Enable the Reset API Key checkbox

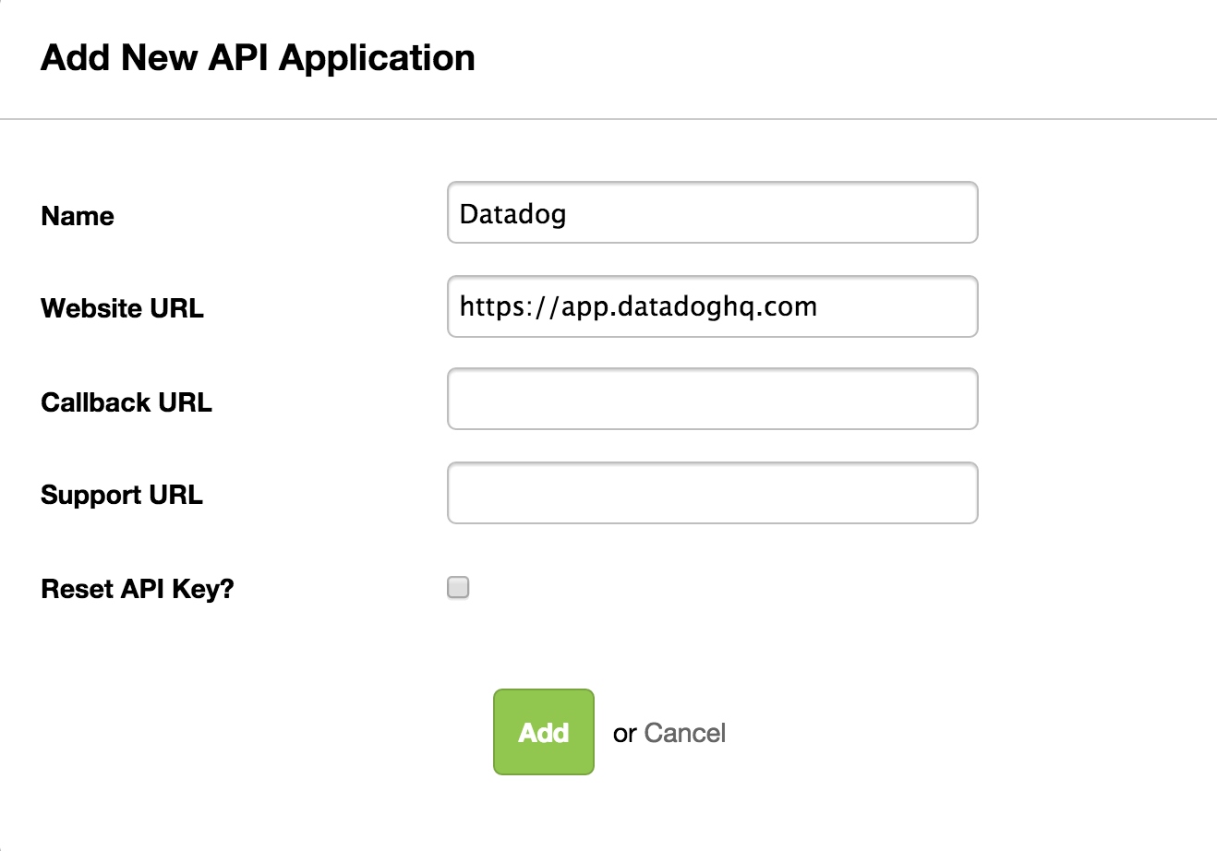click(458, 587)
